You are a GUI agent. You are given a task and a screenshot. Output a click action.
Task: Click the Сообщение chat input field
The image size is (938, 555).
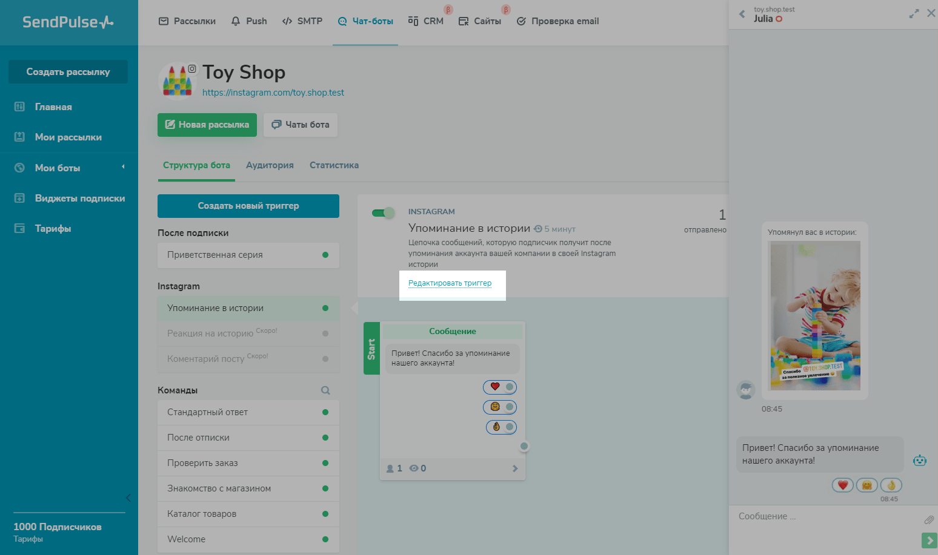[824, 516]
